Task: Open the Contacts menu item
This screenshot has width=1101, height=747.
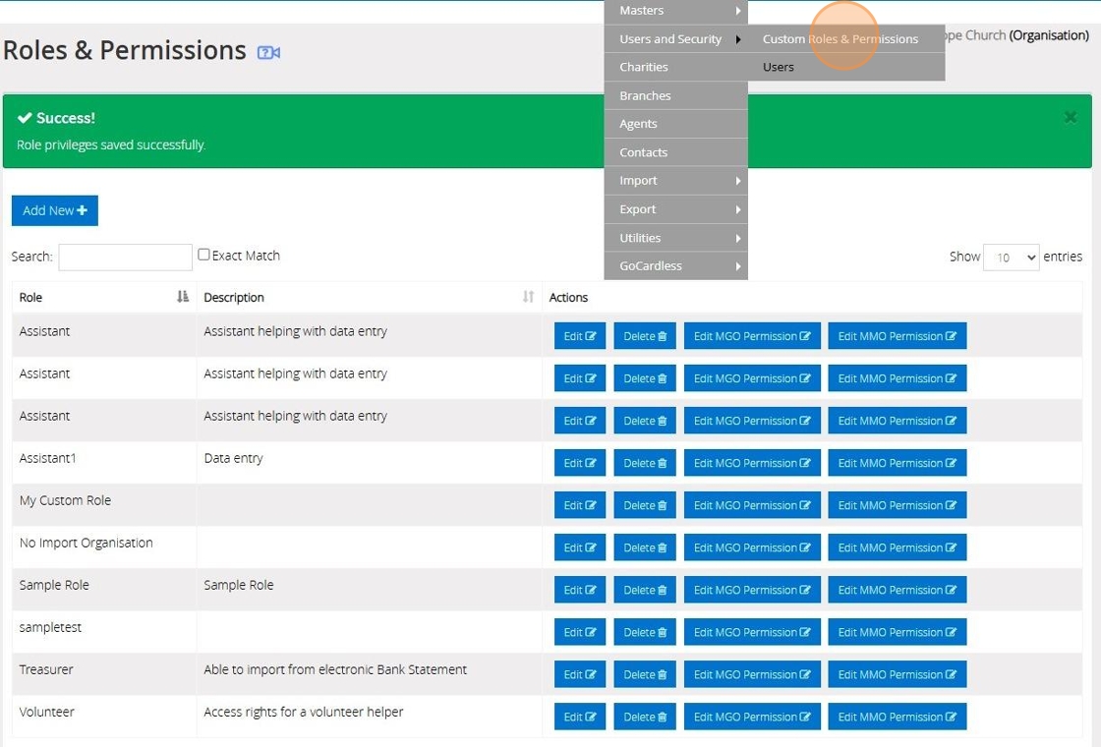Action: point(676,152)
